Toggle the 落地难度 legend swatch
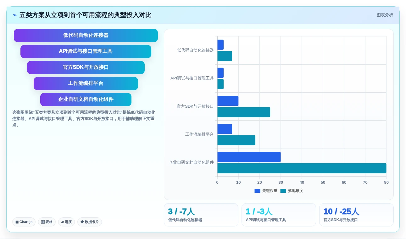 (x=283, y=191)
